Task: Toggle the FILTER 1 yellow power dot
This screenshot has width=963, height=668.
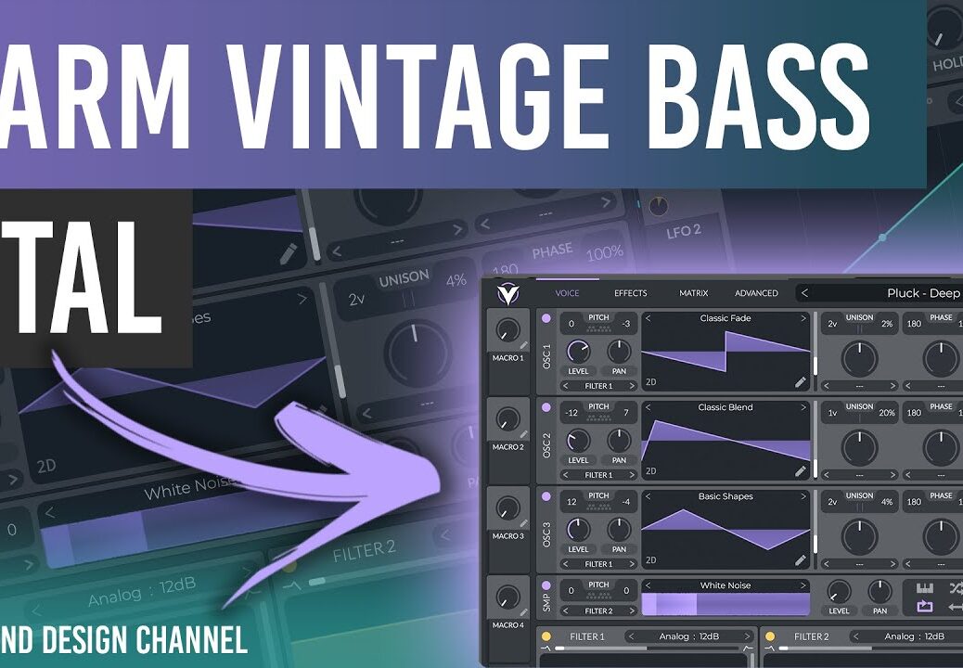Action: [x=546, y=636]
